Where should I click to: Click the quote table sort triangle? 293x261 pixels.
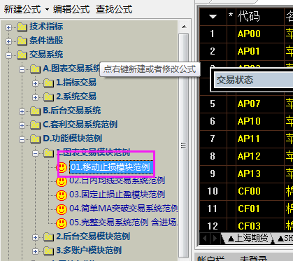point(213,17)
